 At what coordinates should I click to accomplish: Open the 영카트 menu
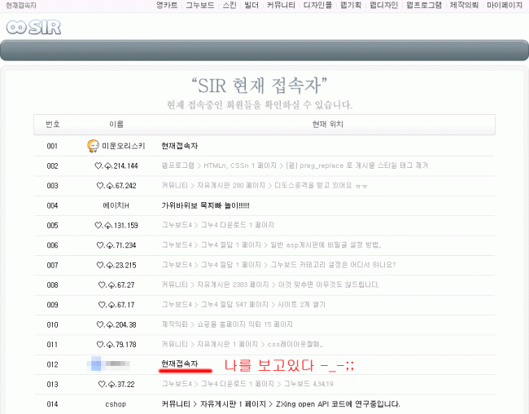pyautogui.click(x=166, y=6)
